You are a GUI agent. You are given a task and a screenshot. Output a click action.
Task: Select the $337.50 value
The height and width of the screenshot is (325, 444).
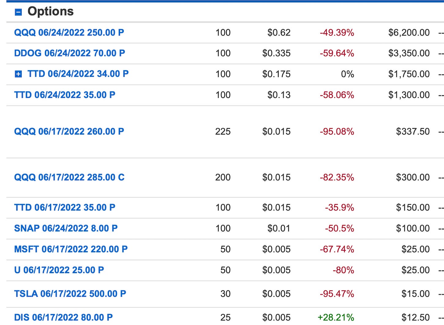point(413,132)
